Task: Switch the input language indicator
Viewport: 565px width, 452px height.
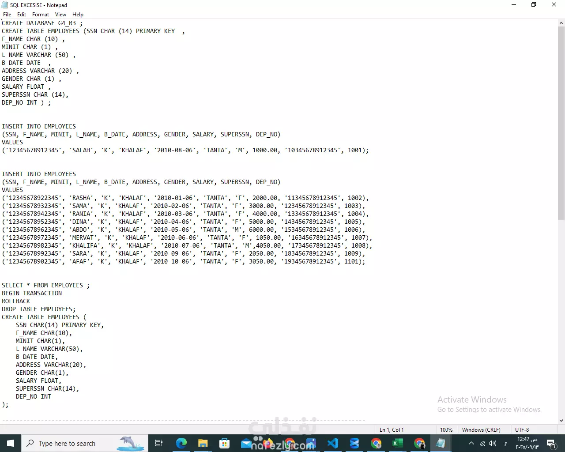Action: [505, 443]
